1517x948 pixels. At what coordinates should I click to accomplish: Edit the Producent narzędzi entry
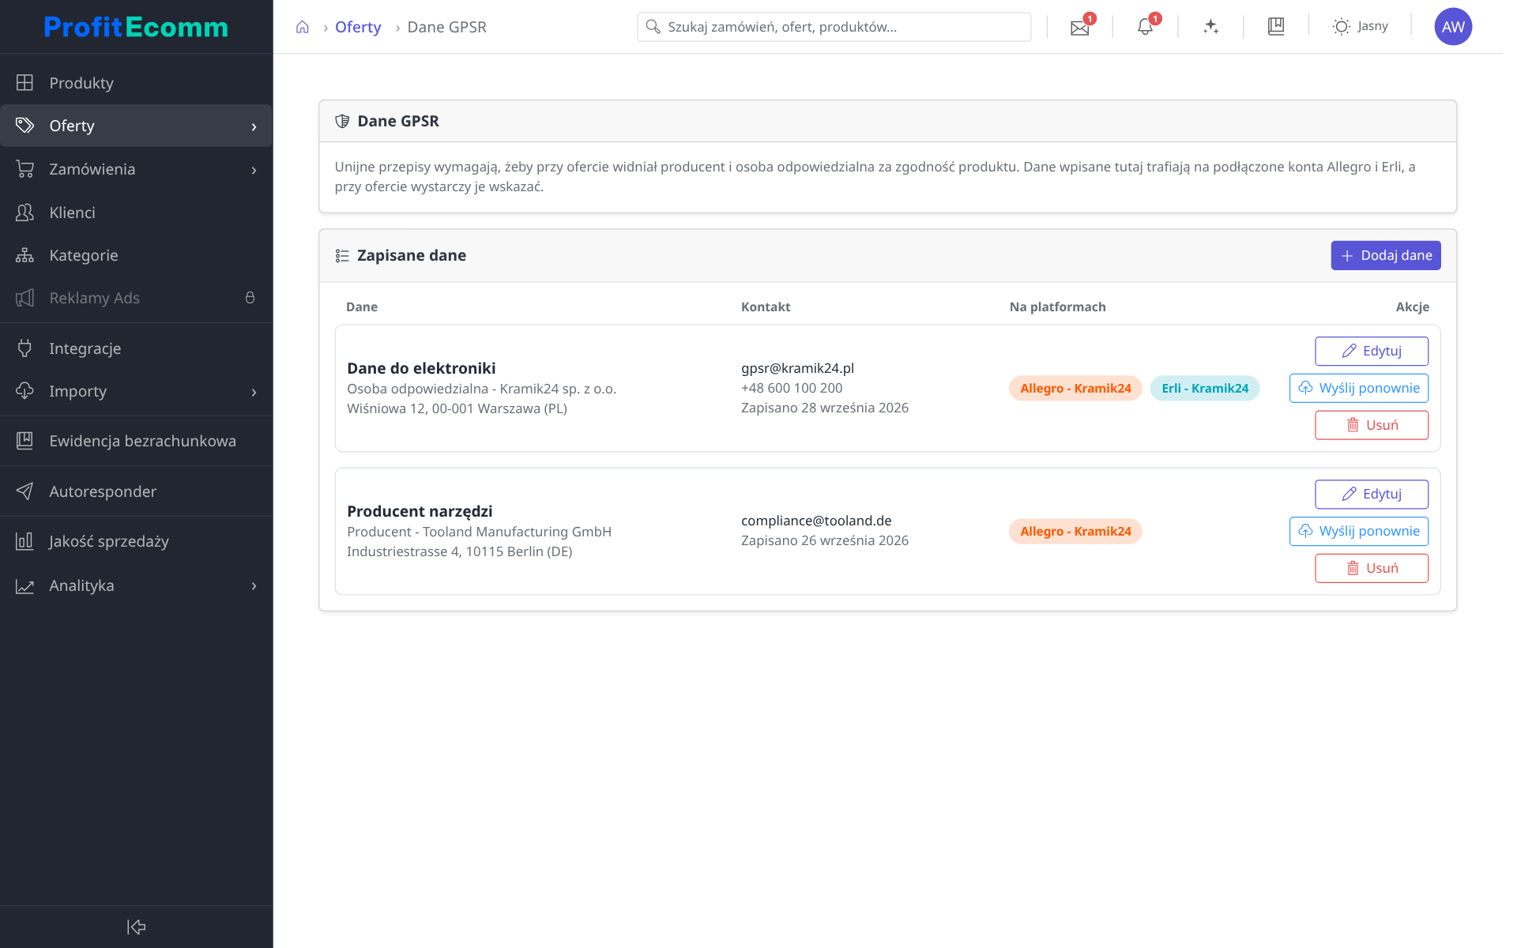[x=1371, y=494]
